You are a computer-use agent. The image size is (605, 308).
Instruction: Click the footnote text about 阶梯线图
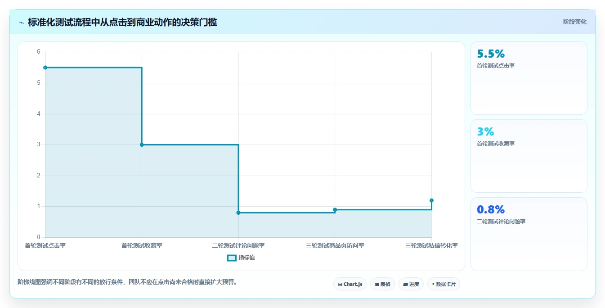click(x=127, y=282)
